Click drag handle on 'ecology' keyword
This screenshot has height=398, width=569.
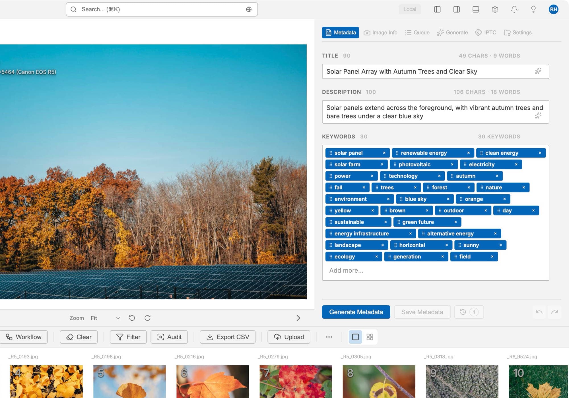(331, 257)
